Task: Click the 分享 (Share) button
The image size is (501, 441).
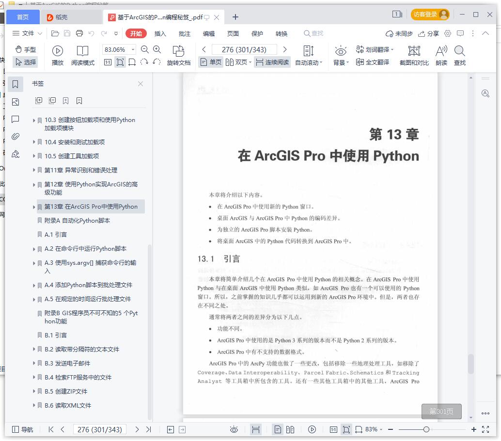Action: pos(428,33)
